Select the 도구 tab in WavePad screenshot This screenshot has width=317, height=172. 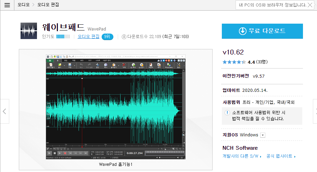pos(90,61)
